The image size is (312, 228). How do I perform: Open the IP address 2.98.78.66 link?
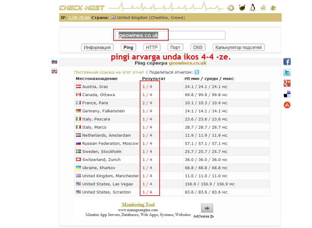click(79, 17)
